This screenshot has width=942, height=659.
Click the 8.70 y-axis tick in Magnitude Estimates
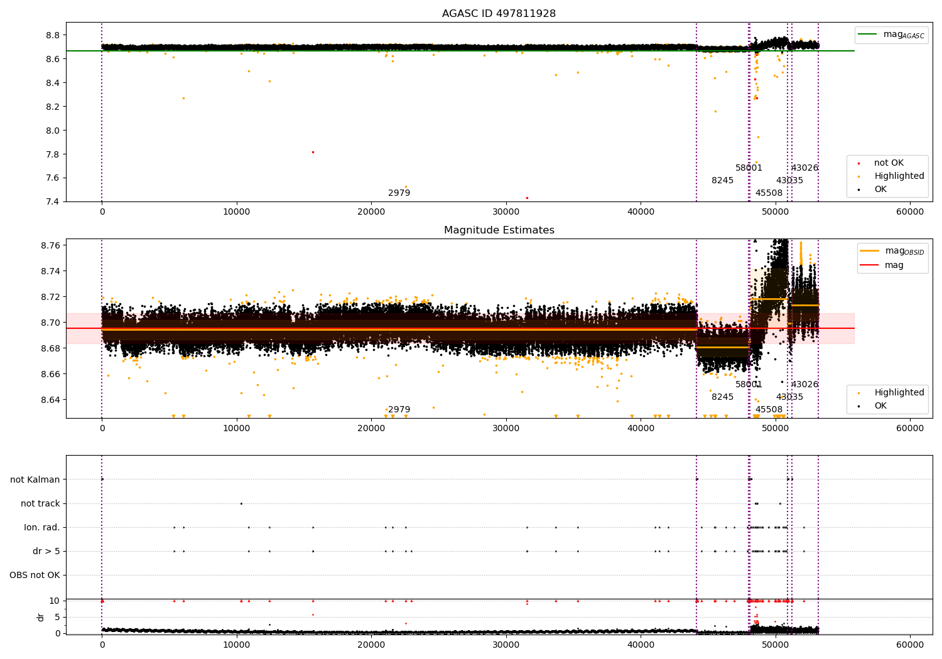pos(50,323)
